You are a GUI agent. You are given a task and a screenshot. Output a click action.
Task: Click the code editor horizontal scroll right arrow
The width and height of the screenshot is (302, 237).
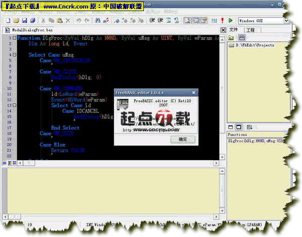click(216, 163)
